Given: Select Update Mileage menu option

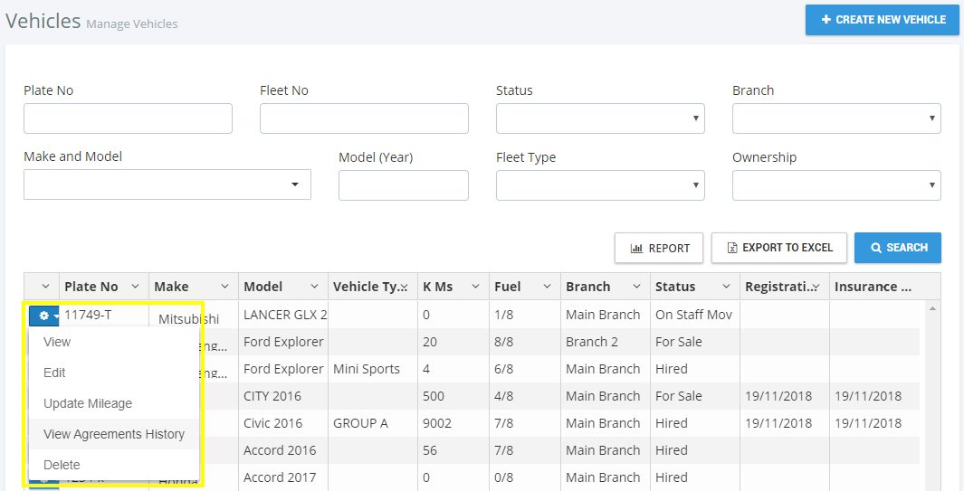Looking at the screenshot, I should pyautogui.click(x=88, y=403).
